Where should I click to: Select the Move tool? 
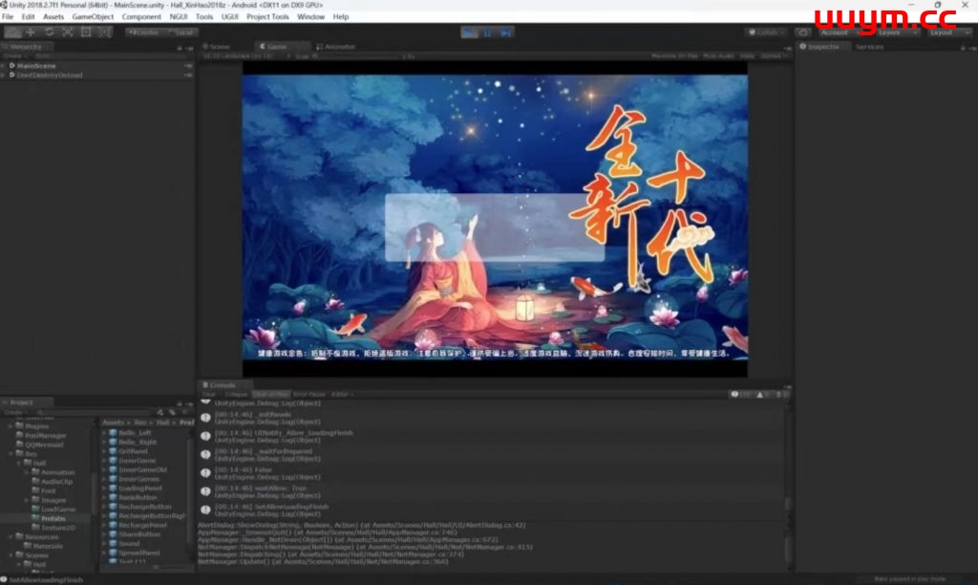click(31, 32)
